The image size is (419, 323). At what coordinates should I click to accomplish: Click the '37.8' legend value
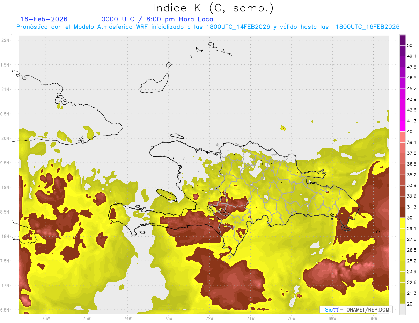pos(412,153)
